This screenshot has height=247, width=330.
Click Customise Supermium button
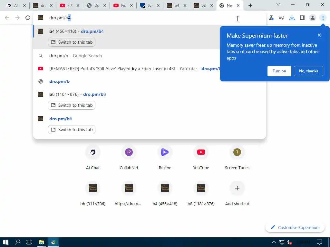295,227
